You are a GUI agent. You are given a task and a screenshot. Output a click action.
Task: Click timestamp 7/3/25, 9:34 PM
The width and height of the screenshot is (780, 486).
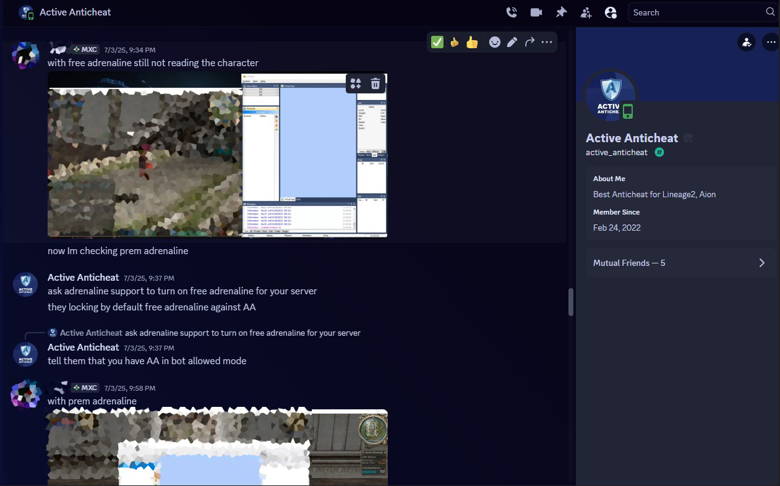[x=130, y=49]
